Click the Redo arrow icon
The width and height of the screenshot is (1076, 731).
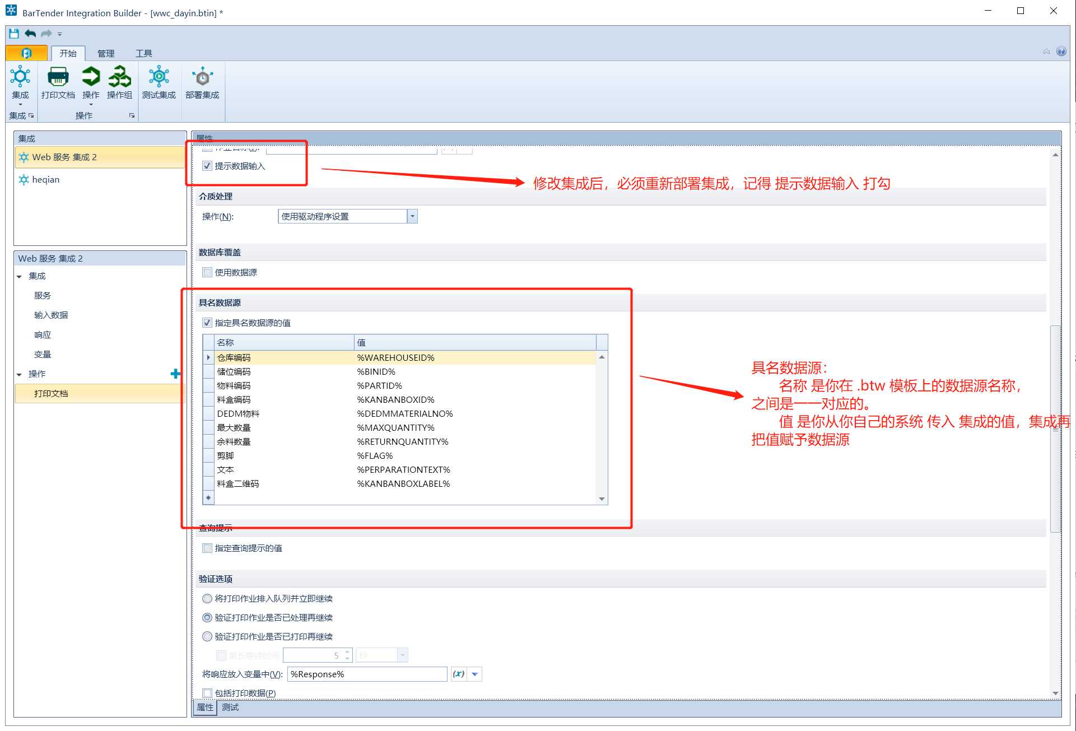click(x=46, y=34)
